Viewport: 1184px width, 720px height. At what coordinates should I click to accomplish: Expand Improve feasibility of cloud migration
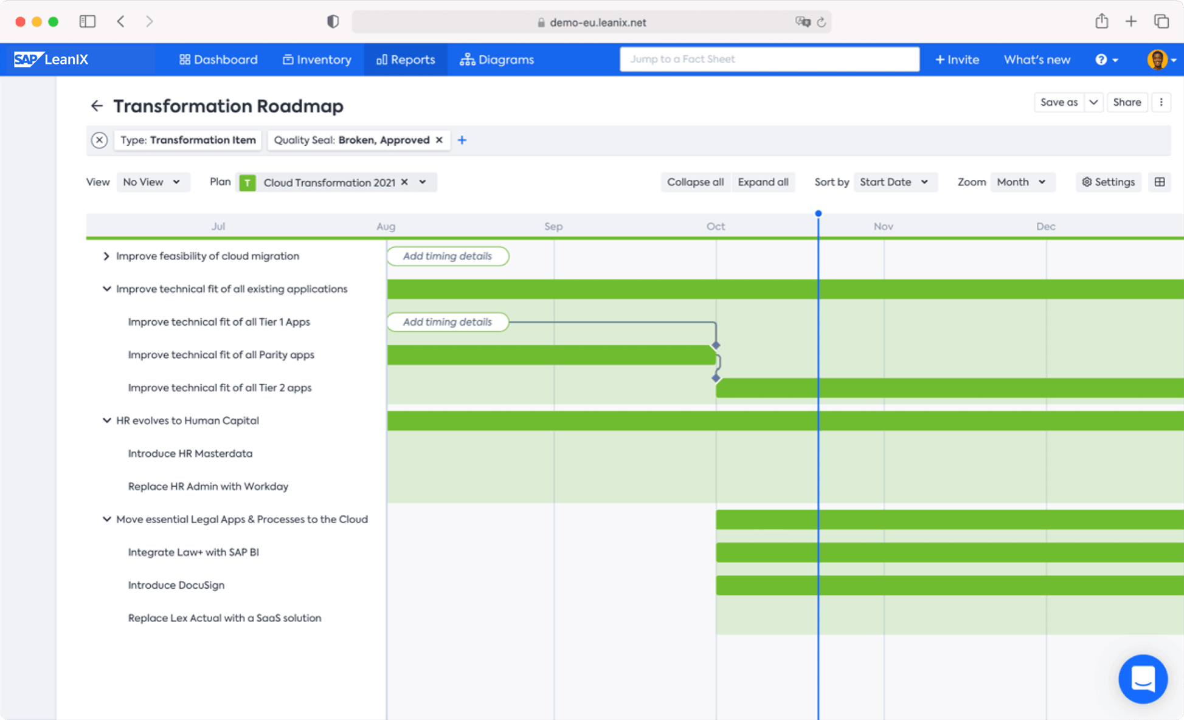click(106, 256)
